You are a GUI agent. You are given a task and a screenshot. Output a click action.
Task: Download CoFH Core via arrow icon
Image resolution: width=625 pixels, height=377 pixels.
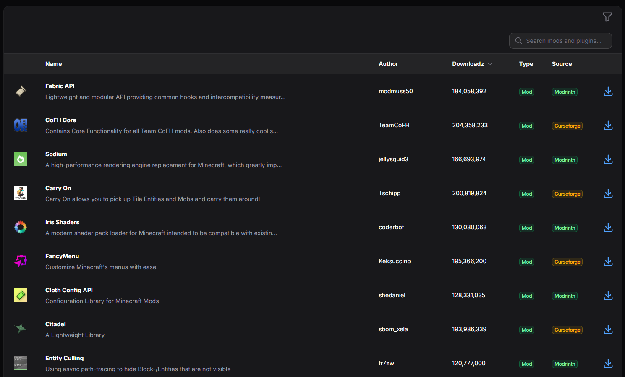608,126
